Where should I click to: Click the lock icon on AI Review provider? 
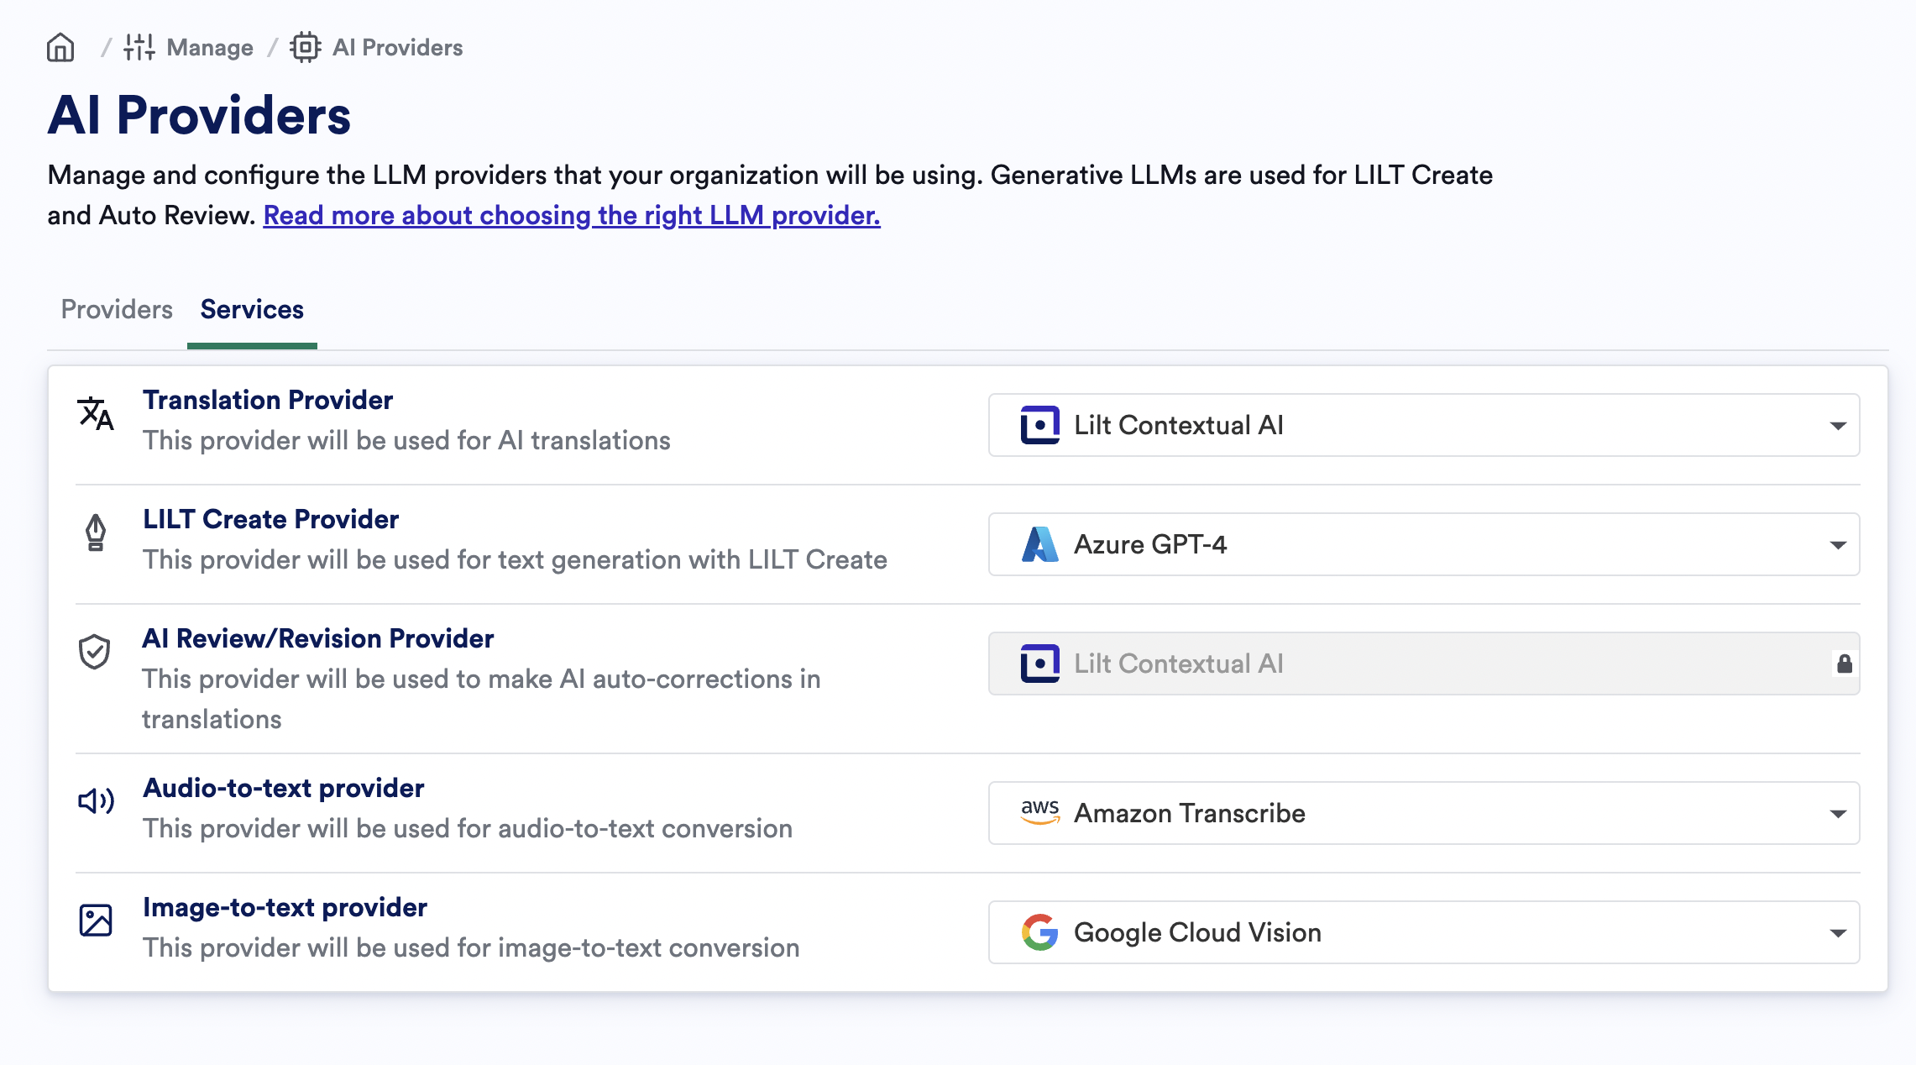pos(1845,664)
